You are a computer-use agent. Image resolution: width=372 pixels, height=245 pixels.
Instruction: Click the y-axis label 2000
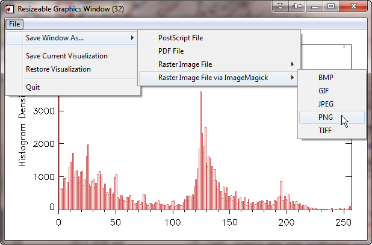[x=44, y=144]
